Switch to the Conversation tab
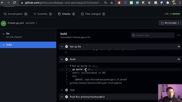Screen dimensions: 182x102 point(15,14)
